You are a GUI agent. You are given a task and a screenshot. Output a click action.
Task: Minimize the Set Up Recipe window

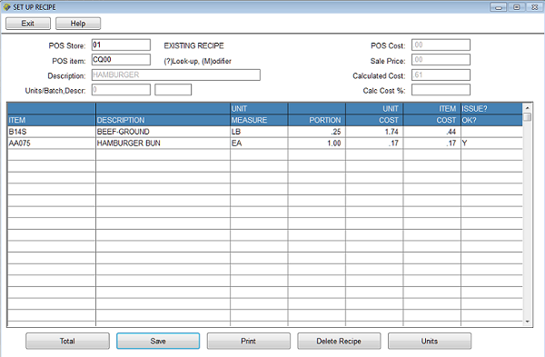(x=499, y=7)
